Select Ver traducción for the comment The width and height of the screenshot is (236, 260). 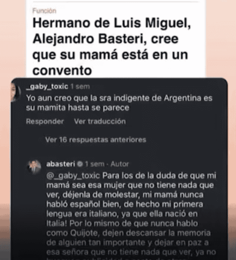(100, 122)
